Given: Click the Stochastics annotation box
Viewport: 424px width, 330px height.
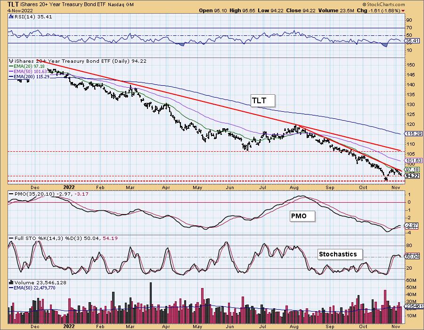Looking at the screenshot, I should tap(340, 254).
